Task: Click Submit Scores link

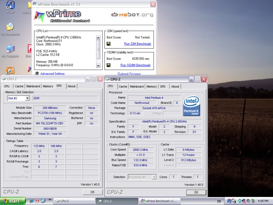Action: point(129,74)
